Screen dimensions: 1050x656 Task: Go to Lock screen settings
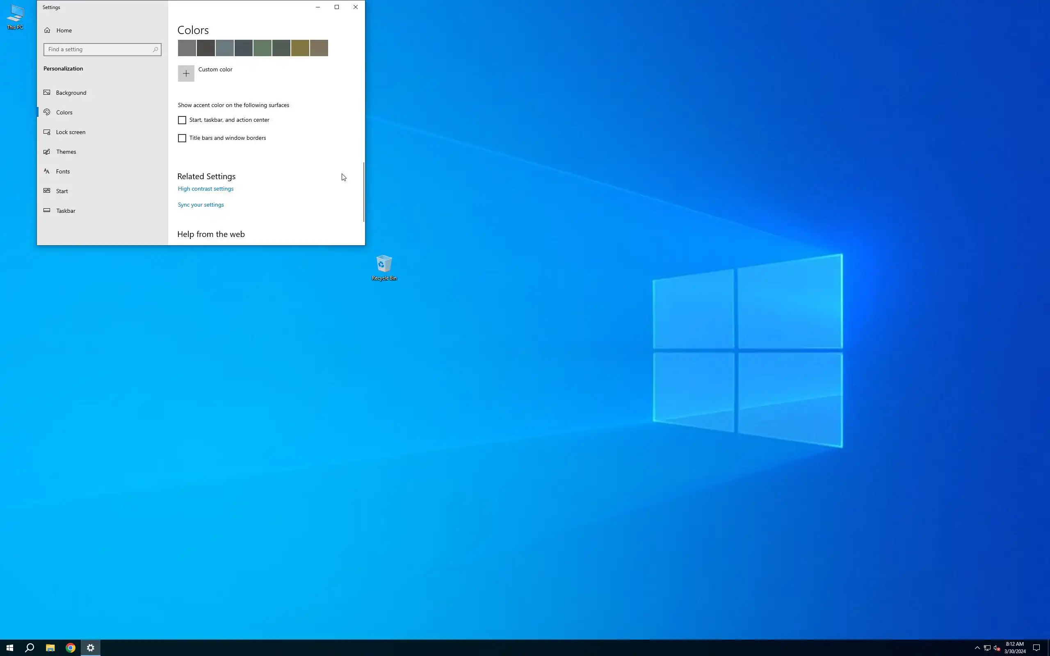tap(70, 132)
